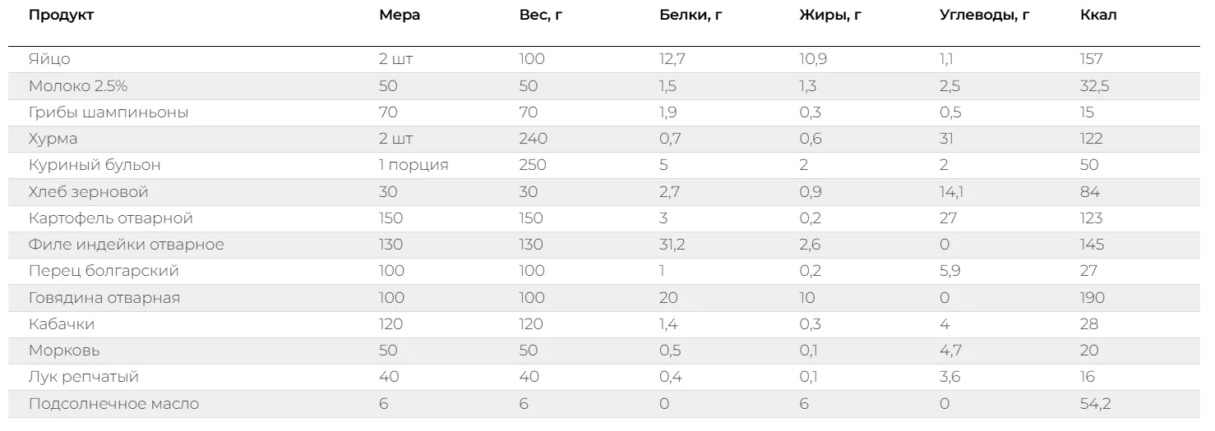Click the Мера column header
The width and height of the screenshot is (1215, 431).
[400, 16]
